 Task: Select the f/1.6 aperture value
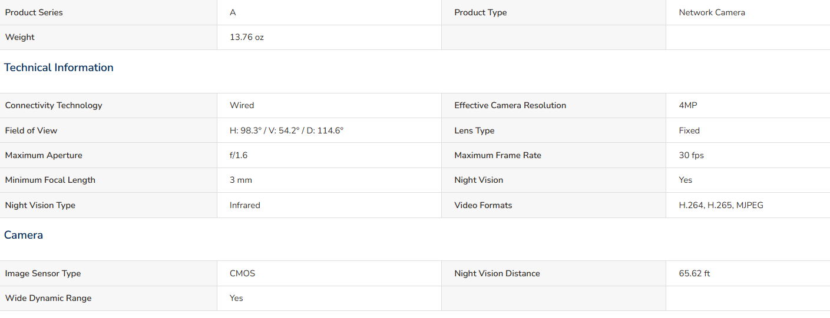pos(239,155)
